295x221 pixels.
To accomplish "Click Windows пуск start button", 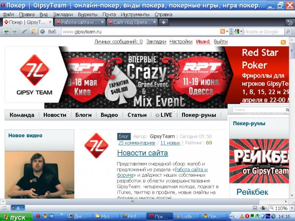I will click(x=16, y=217).
